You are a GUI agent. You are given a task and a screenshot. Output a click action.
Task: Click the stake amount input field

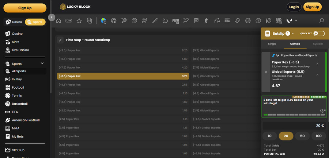pos(294,126)
